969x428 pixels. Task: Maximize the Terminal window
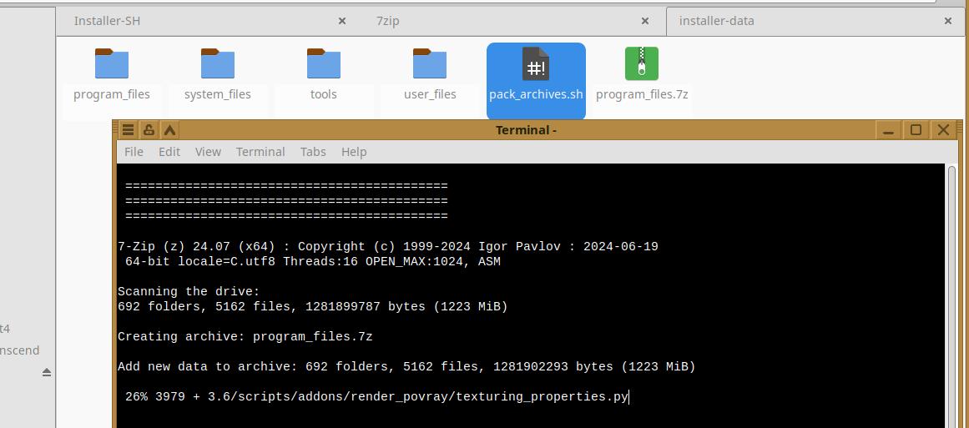(916, 130)
